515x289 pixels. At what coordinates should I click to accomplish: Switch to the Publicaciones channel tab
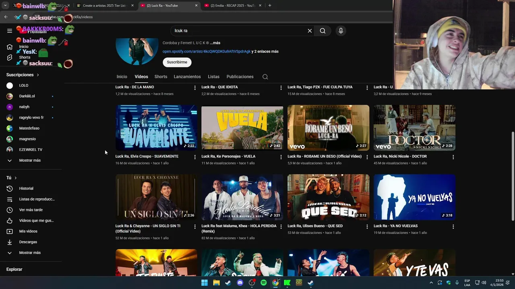(240, 77)
